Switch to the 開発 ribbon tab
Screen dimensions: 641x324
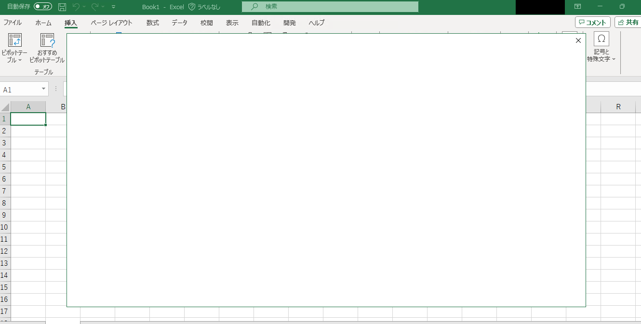tap(289, 23)
